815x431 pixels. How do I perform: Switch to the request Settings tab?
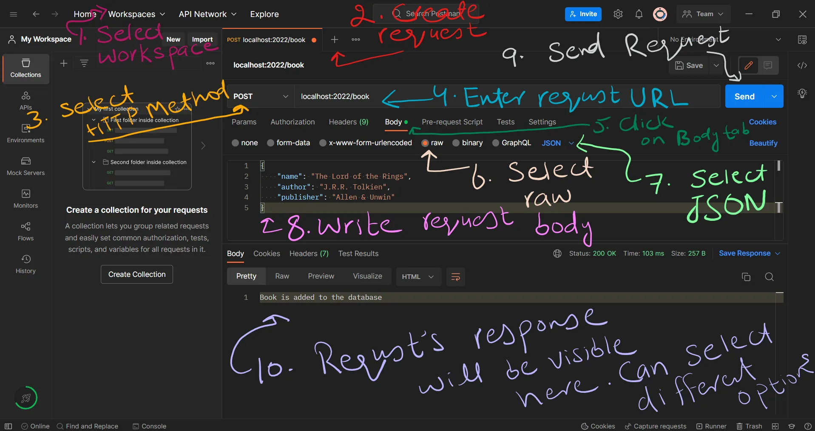pos(542,122)
